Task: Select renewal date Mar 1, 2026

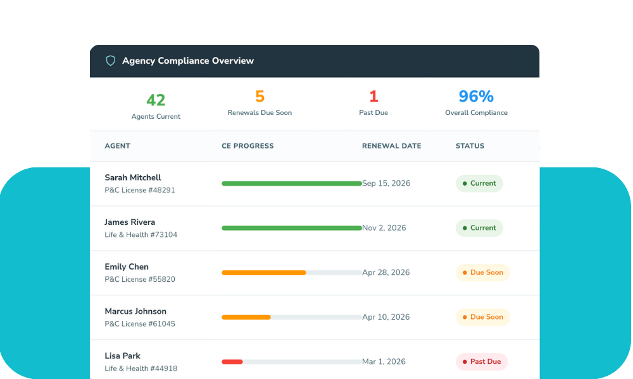Action: (x=384, y=362)
